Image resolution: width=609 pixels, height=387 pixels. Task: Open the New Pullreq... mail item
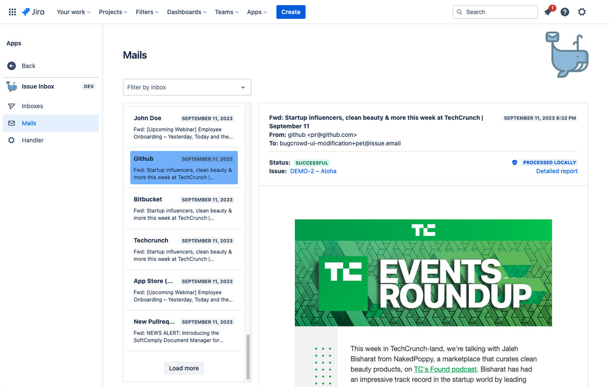[184, 330]
